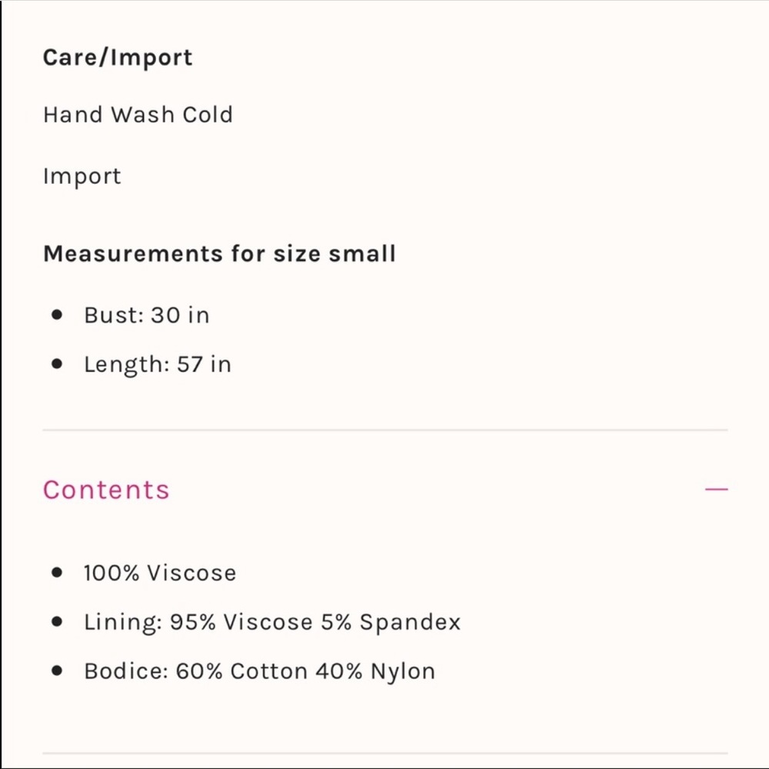Viewport: 769px width, 769px height.
Task: Click the bullet next to Bodice
Action: click(57, 671)
